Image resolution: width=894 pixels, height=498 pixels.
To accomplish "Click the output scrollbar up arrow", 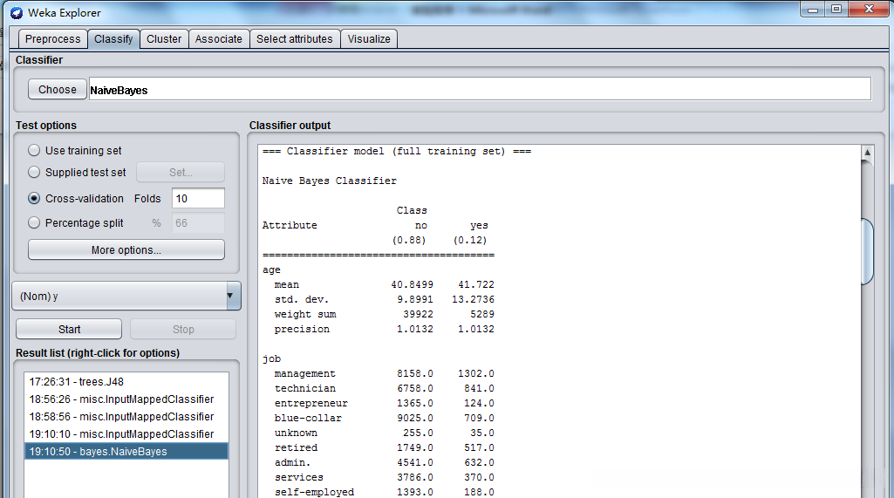I will (867, 153).
